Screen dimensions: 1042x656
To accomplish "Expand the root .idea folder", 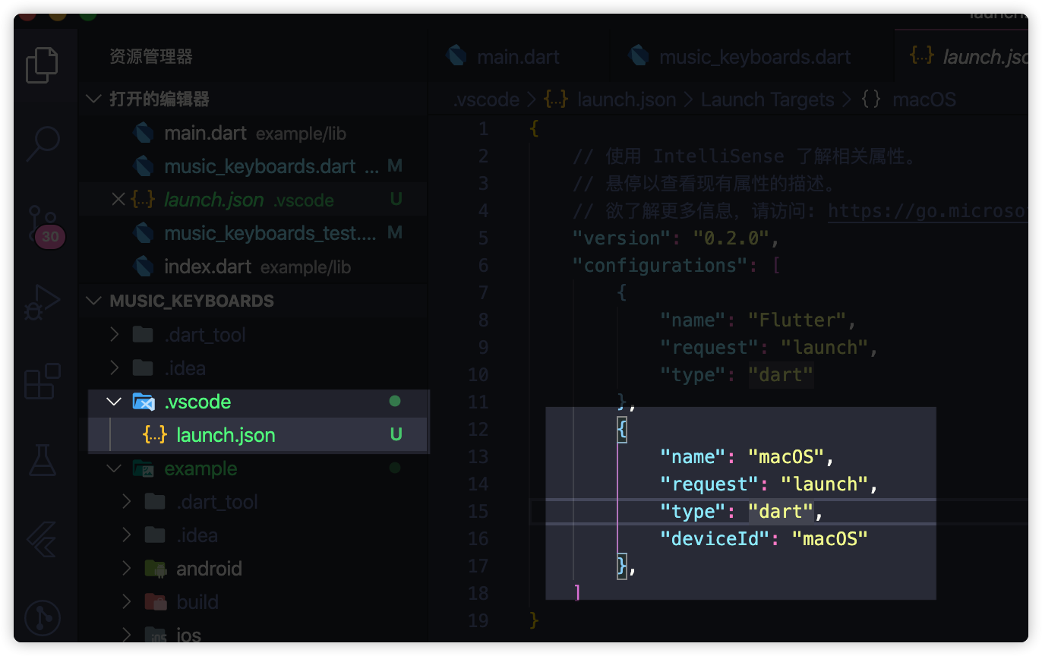I will pyautogui.click(x=115, y=368).
